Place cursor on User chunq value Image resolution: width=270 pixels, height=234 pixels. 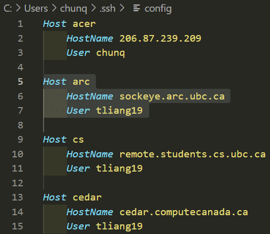pyautogui.click(x=110, y=53)
